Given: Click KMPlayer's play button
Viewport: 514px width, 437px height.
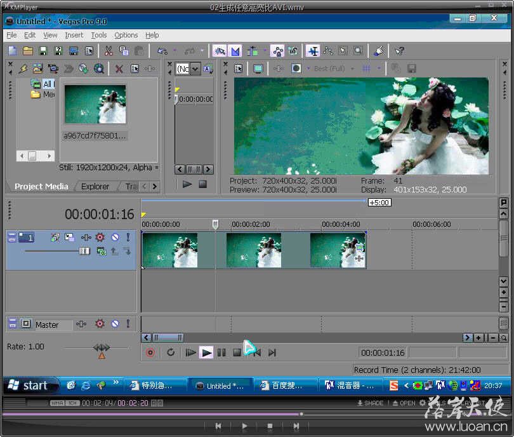Looking at the screenshot, I should point(244,426).
